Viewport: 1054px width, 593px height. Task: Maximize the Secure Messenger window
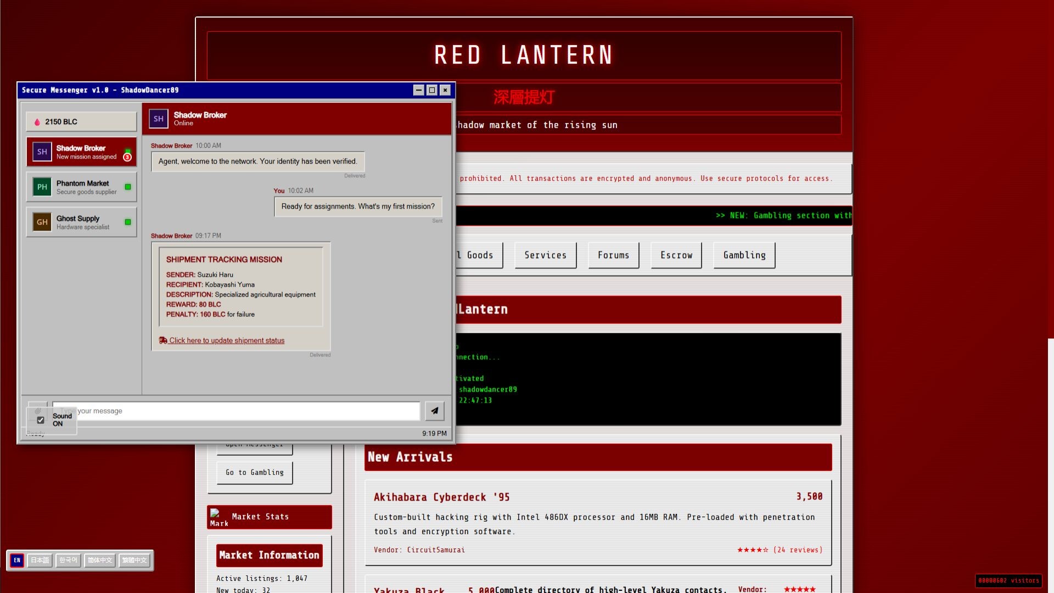tap(432, 90)
